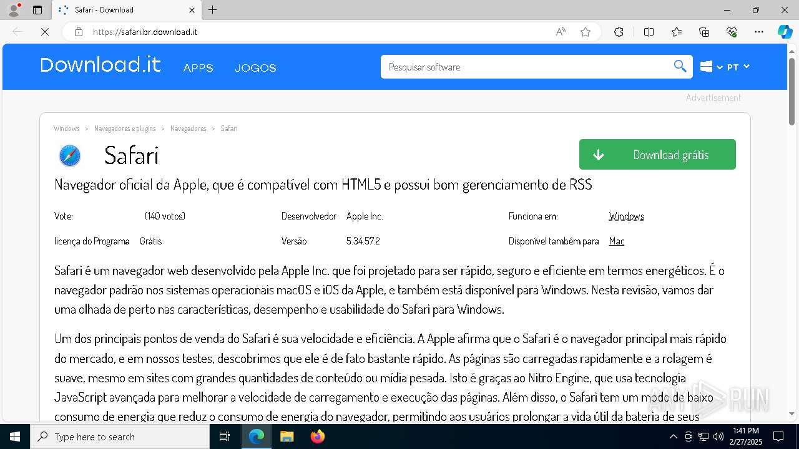Expand the PT language dropdown
The image size is (799, 449).
(738, 67)
